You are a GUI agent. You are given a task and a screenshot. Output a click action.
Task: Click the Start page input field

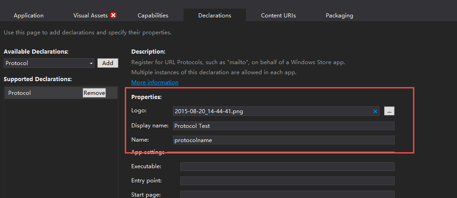pyautogui.click(x=287, y=194)
